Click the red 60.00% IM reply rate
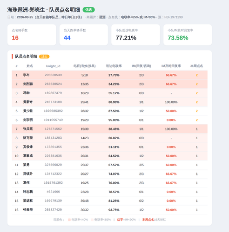 click(171, 165)
